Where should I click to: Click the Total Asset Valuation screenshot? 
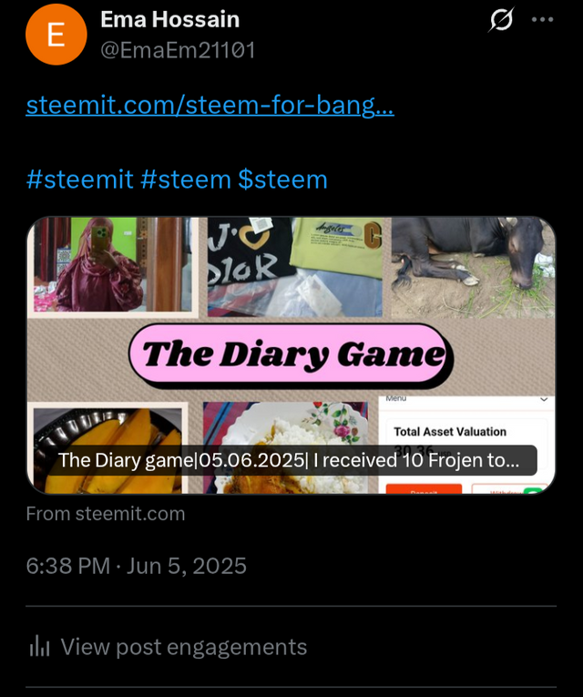tap(466, 446)
